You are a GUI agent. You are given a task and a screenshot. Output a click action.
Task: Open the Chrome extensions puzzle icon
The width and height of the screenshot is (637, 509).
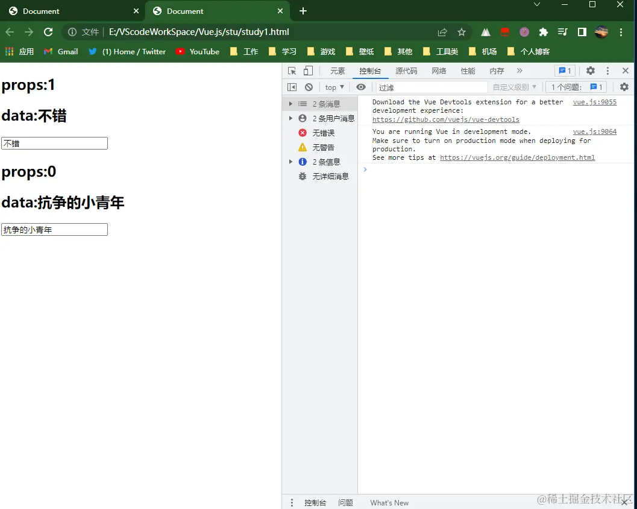(544, 32)
